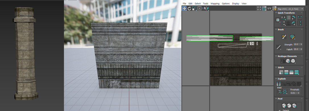Screen dimensions: 309x111
Task: Click the UV coordinate display button
Action: click(x=269, y=8)
